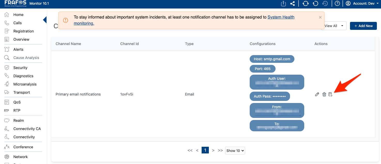
Task: Click the Conference people icon
Action: [7, 147]
